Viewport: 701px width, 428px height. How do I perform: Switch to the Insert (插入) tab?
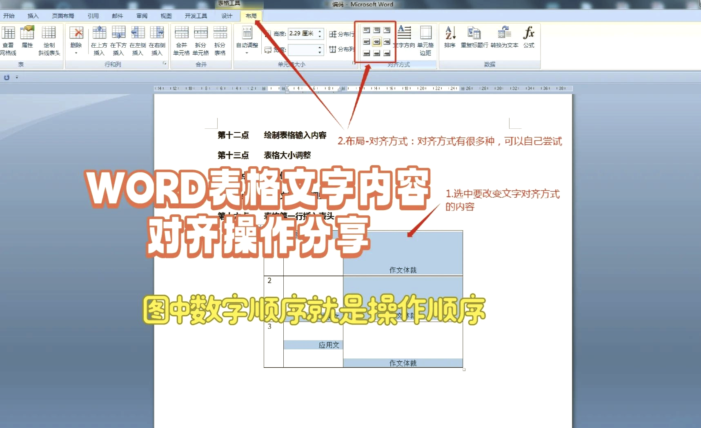(33, 16)
